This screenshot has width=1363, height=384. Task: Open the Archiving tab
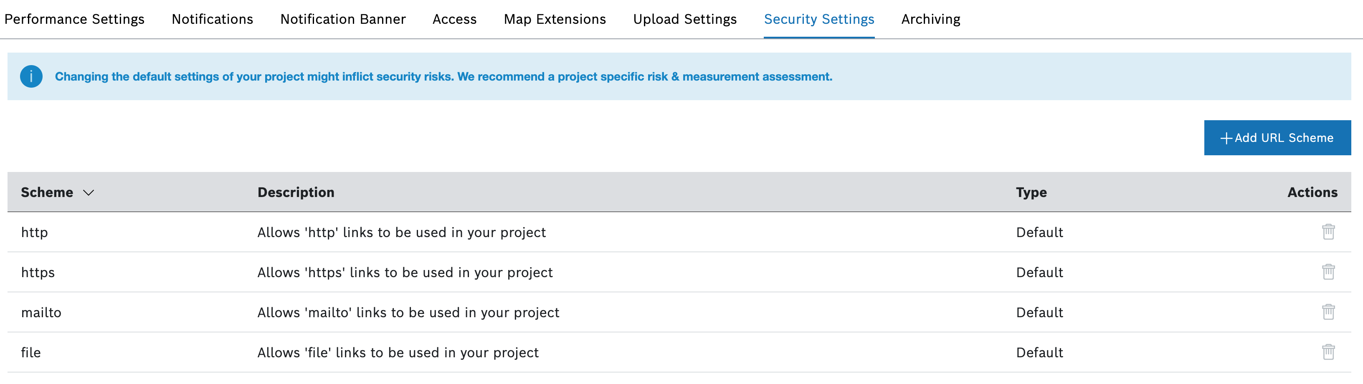[931, 19]
